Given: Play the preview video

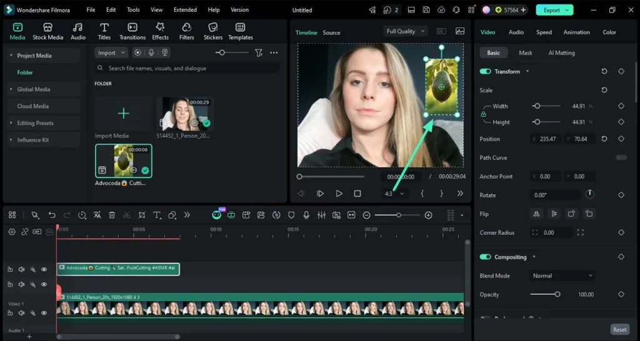Looking at the screenshot, I should point(339,194).
